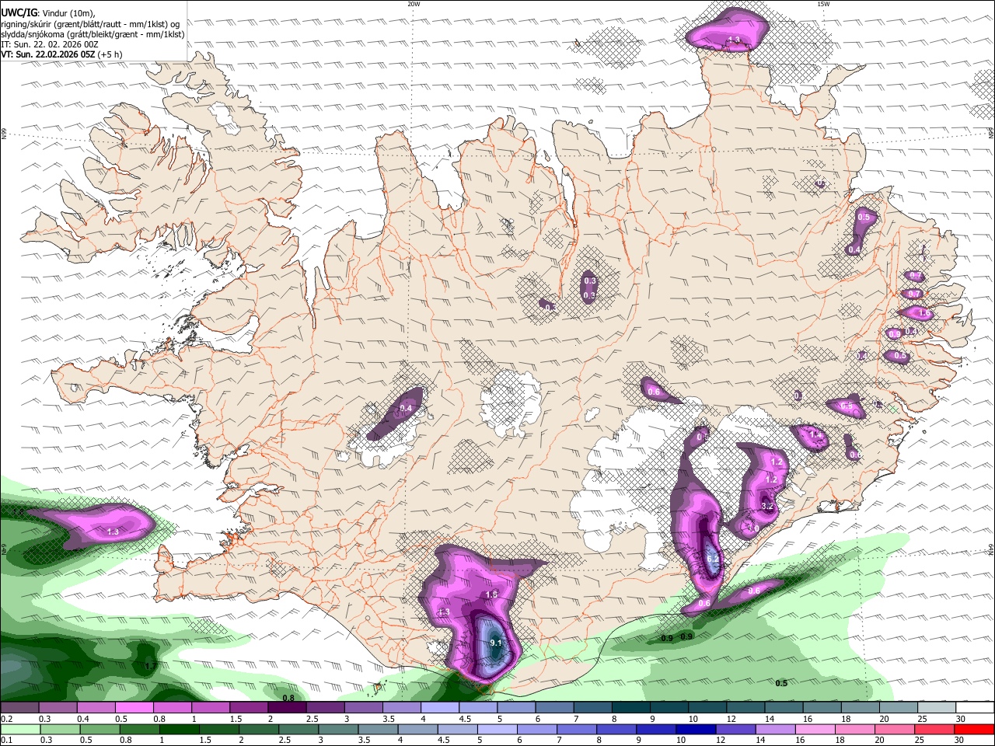Viewport: 995px width, 746px height.
Task: Click the 9.1 snowfall maximum value
Action: click(496, 643)
